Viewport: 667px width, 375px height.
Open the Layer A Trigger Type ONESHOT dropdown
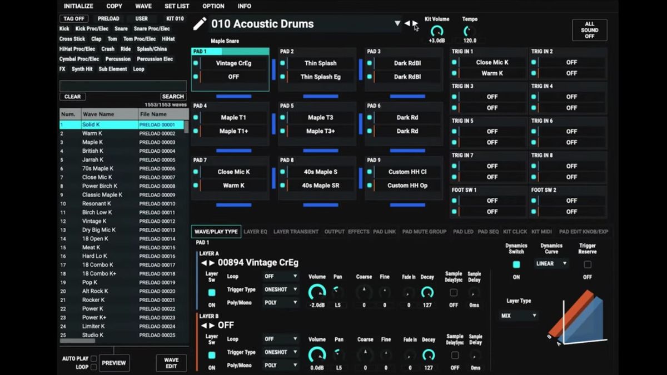click(281, 289)
